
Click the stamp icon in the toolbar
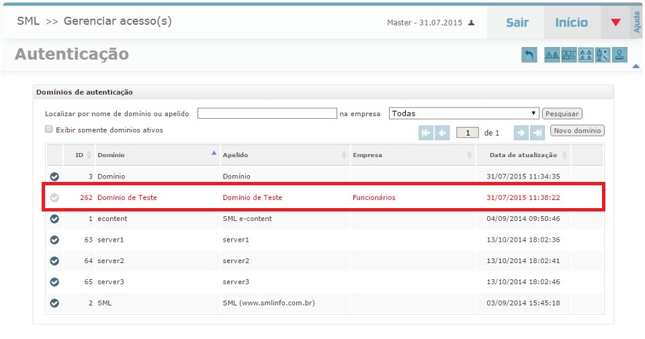[621, 55]
